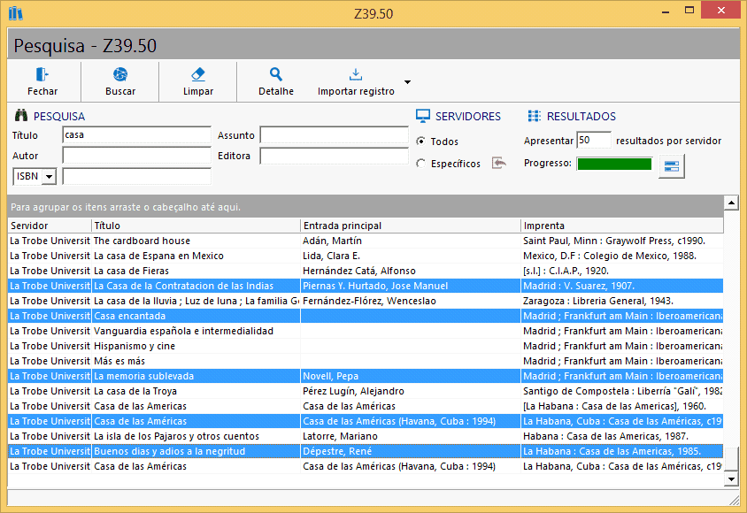Viewport: 747px width, 513px height.
Task: Click the Detalhe magnifier icon
Action: (x=276, y=74)
